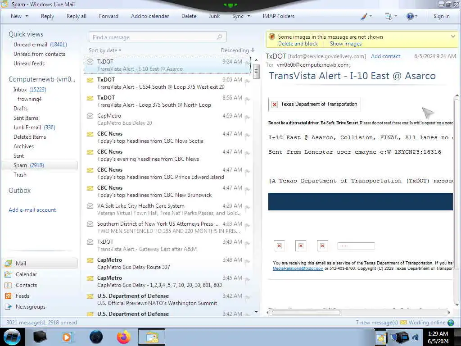Click the Working online globe icon

[451, 323]
